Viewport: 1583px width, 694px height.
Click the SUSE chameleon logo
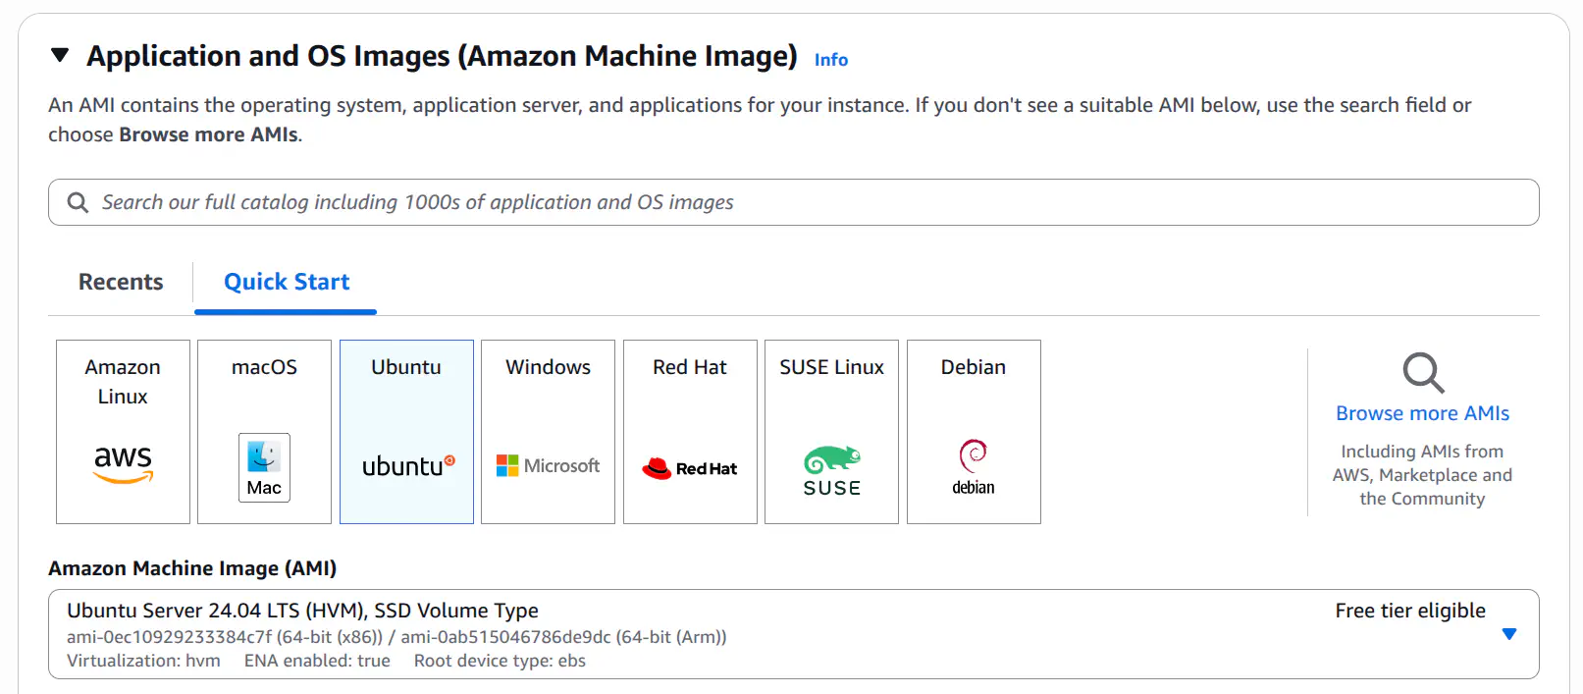tap(831, 471)
